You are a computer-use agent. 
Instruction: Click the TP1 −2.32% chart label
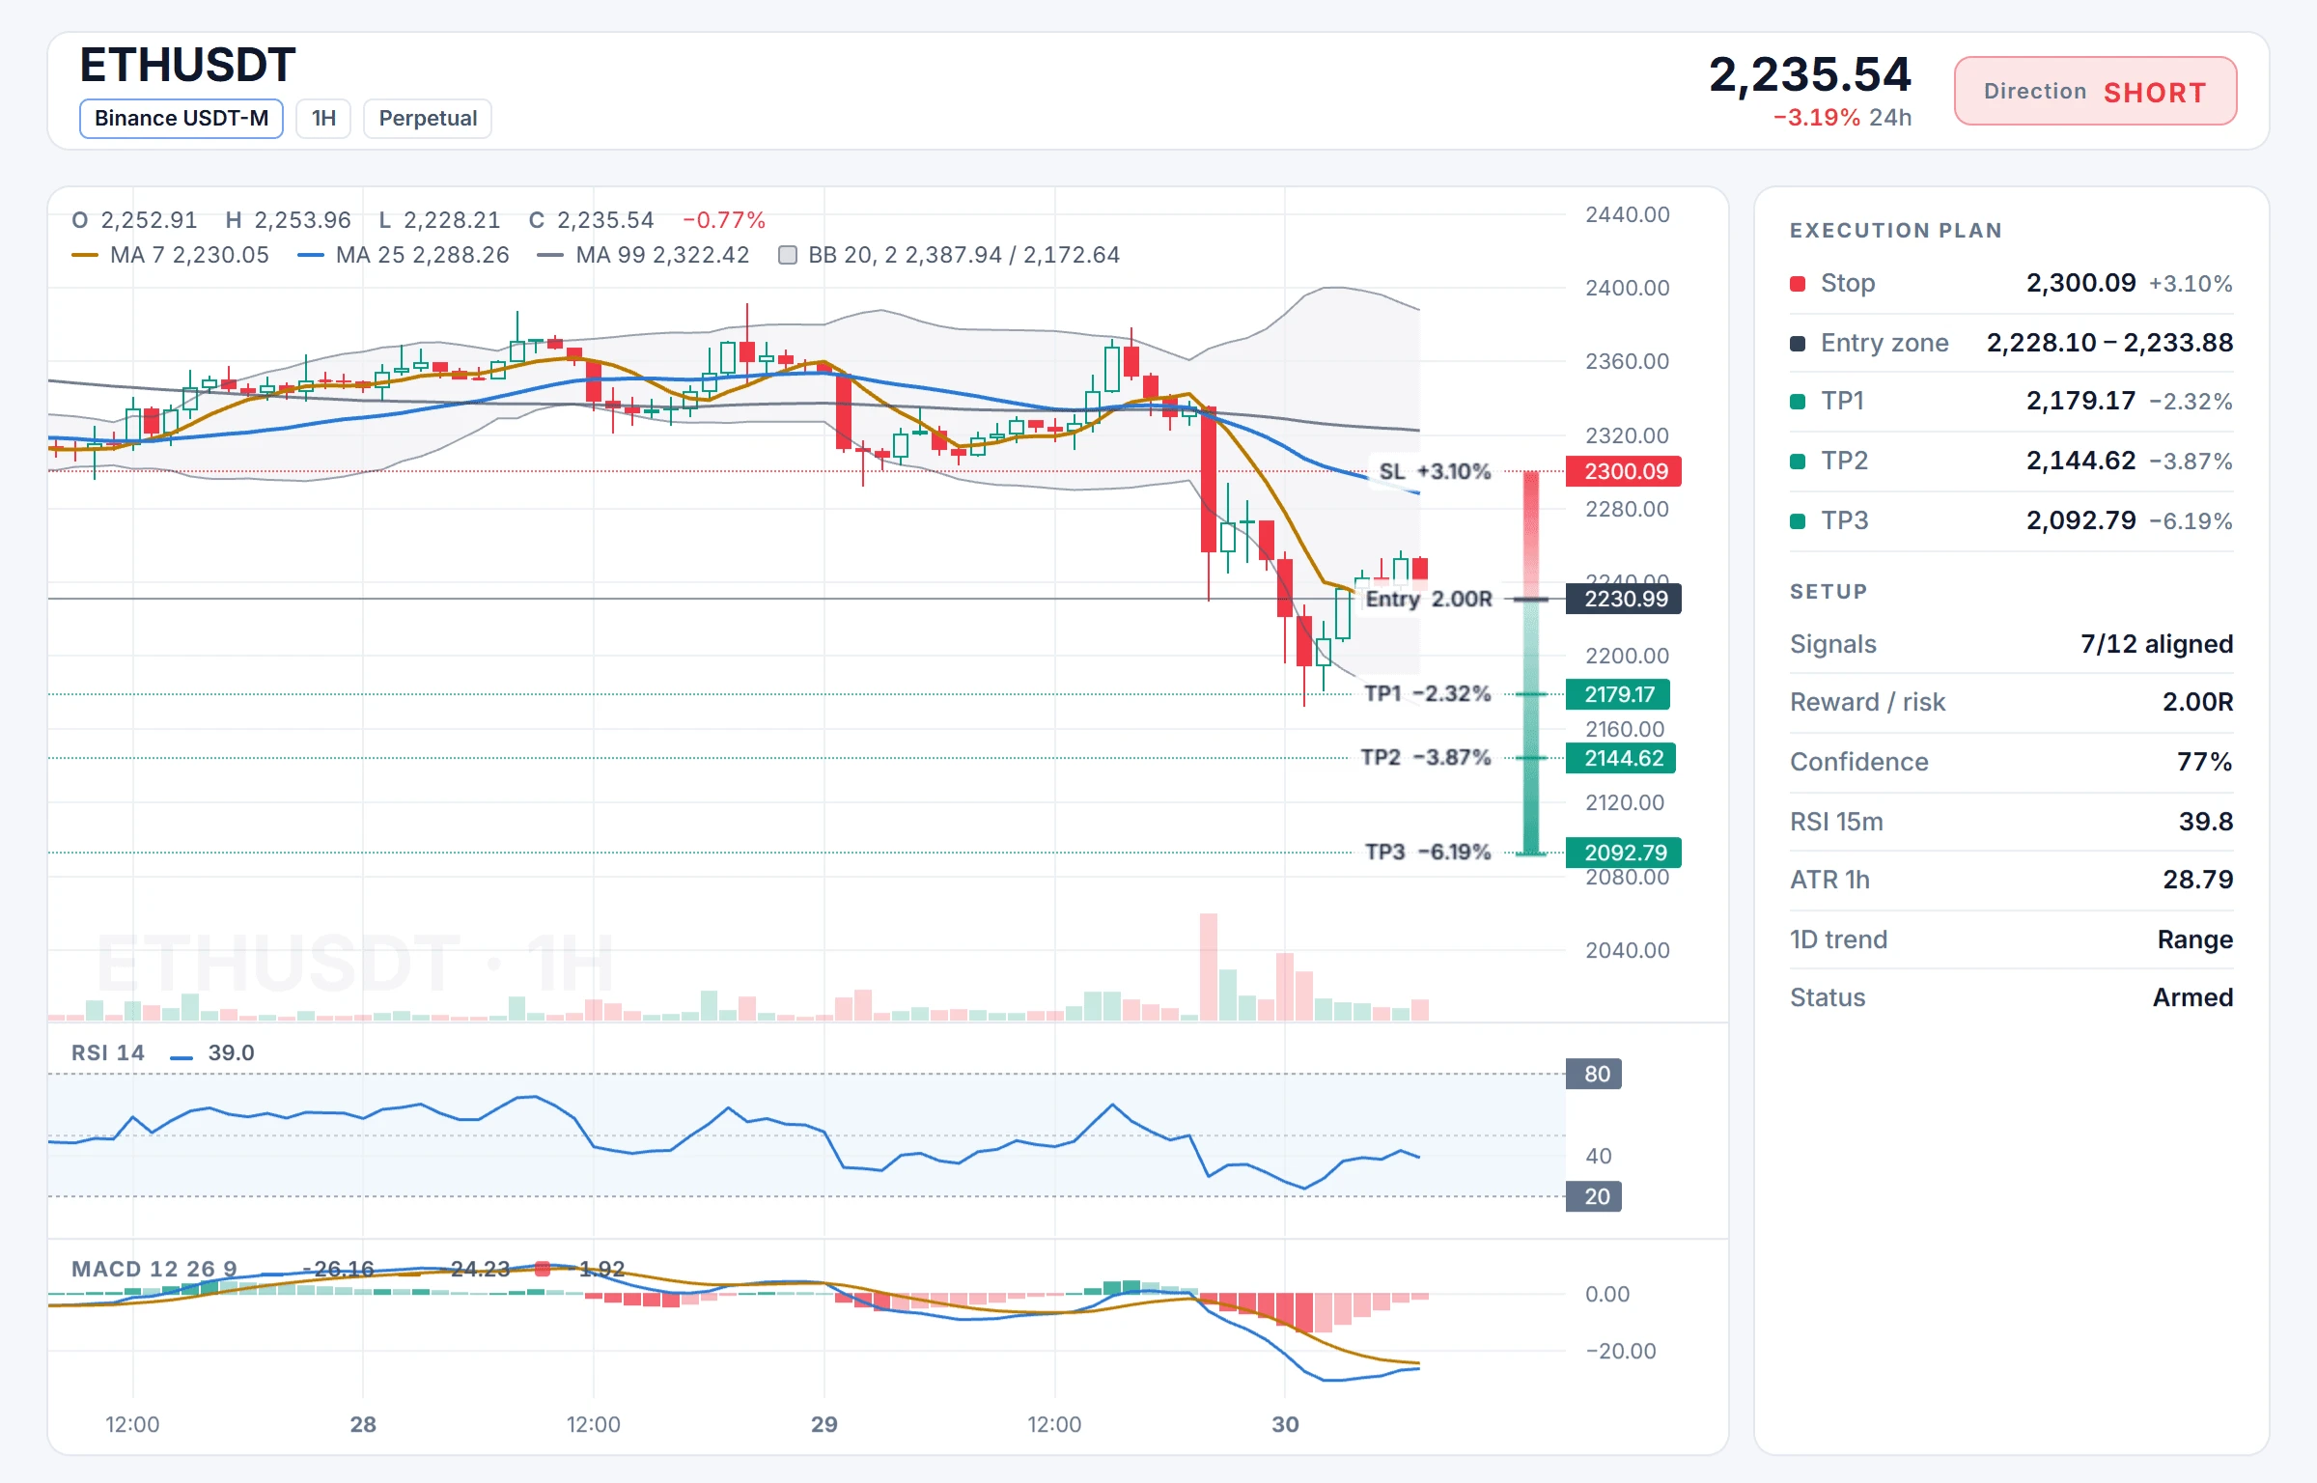(1427, 693)
